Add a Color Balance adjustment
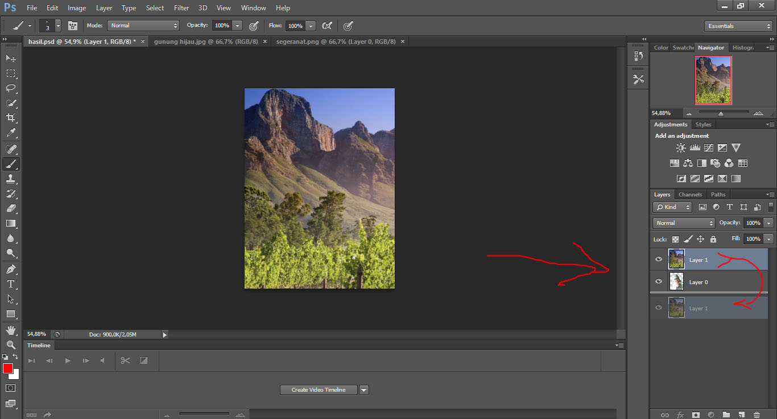777x419 pixels. 688,163
